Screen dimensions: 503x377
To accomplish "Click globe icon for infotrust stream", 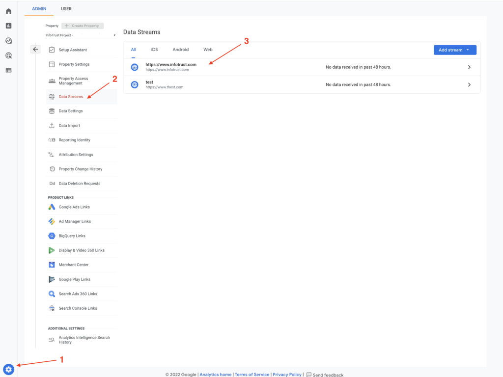I will pos(135,67).
